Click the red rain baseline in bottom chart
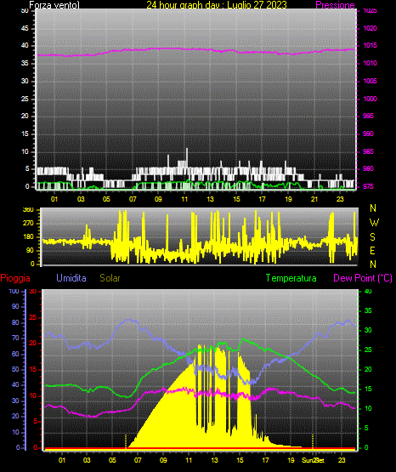 click(200, 449)
